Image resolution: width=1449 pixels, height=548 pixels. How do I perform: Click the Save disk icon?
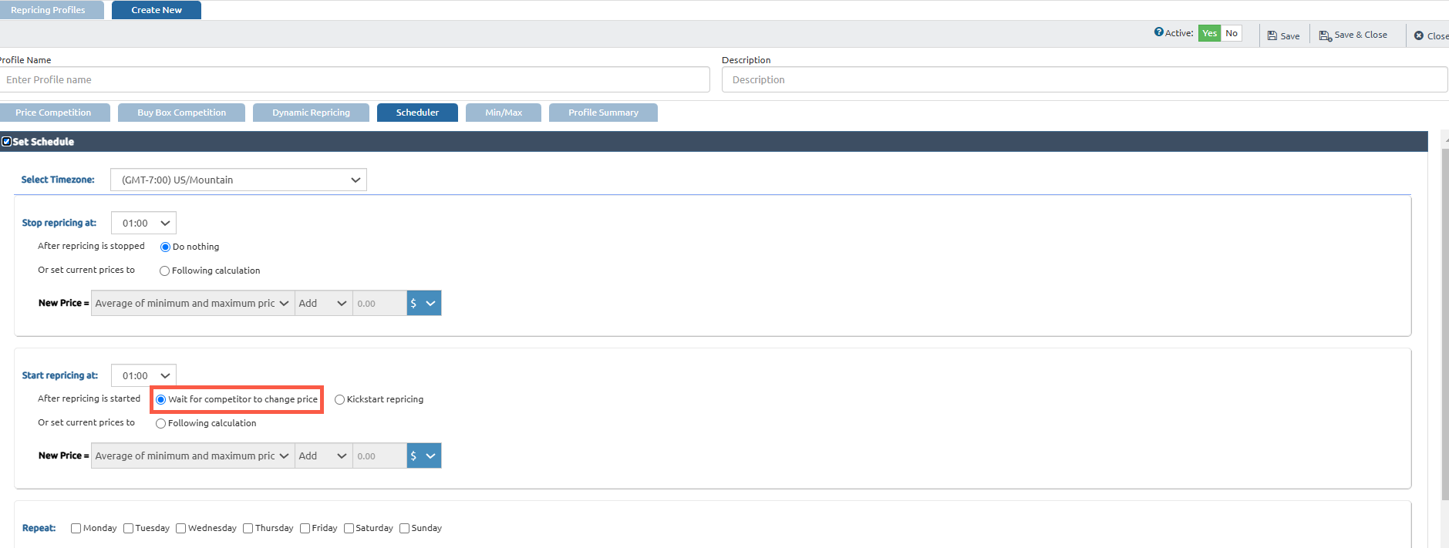click(x=1272, y=36)
